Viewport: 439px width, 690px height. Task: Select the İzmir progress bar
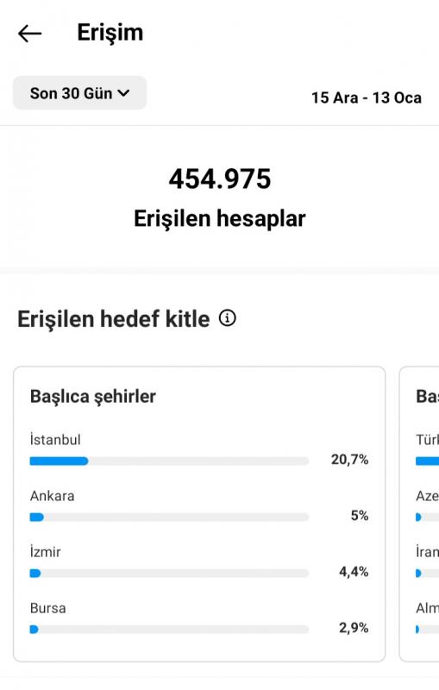(x=169, y=574)
